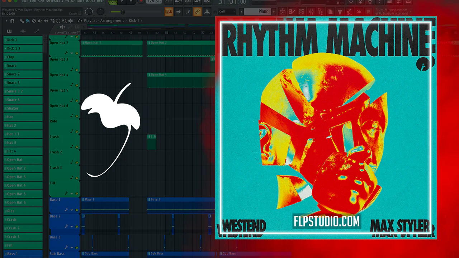Click the Stop playback button
The width and height of the screenshot is (459, 258).
[x=132, y=1]
